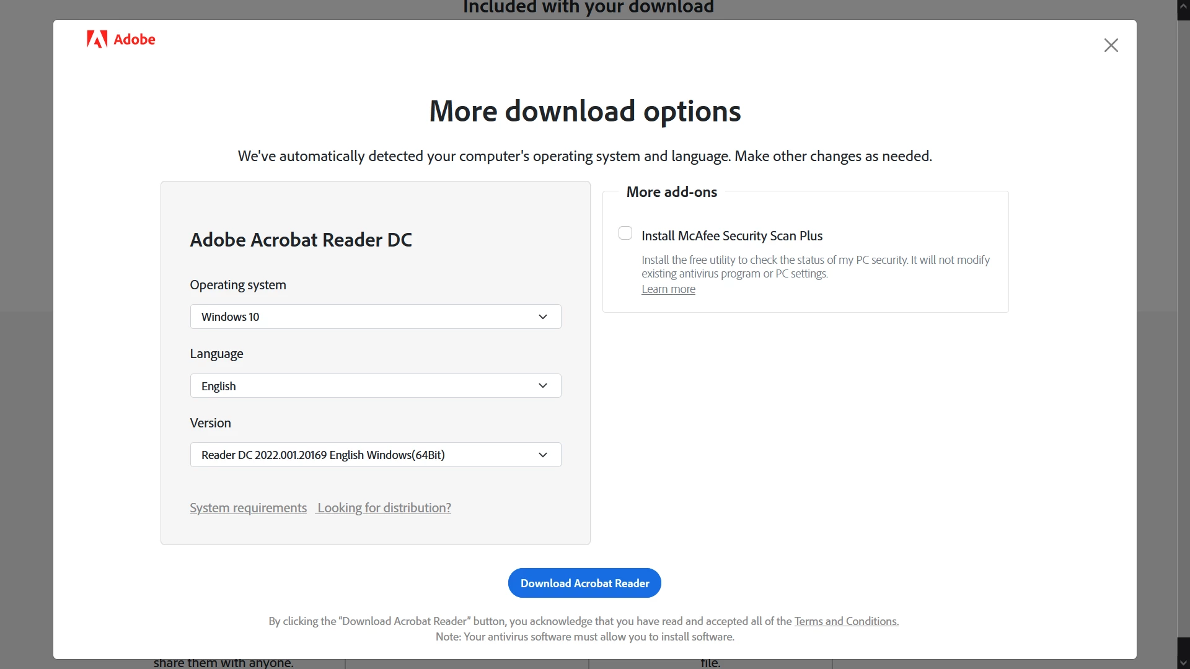Click the chevron arrow in Version field

(542, 455)
